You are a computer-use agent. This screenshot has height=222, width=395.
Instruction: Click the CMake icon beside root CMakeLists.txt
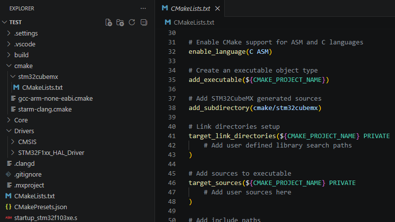tap(8, 196)
